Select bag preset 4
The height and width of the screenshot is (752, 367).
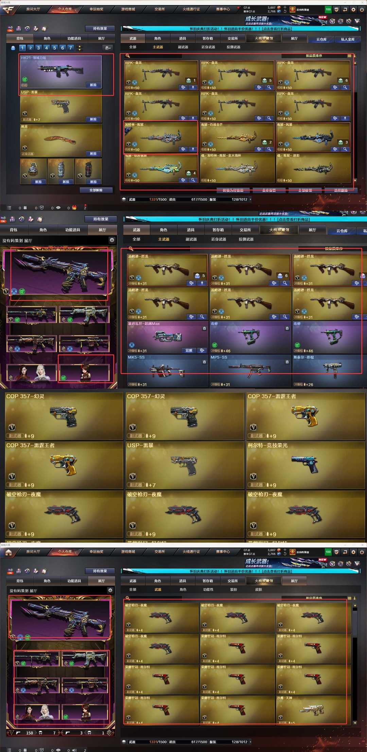coord(47,48)
